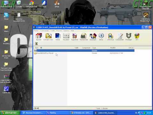The width and height of the screenshot is (153, 115).
Task: Click the démarrer Start button
Action: click(10, 113)
